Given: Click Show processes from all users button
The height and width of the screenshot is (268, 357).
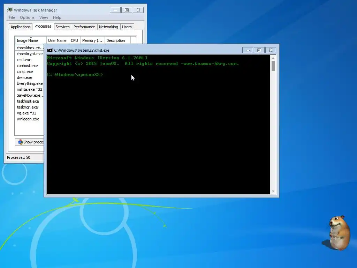Looking at the screenshot, I should [30, 142].
